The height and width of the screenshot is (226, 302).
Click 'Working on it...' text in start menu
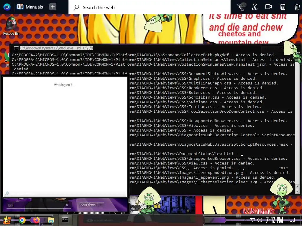coord(65,85)
